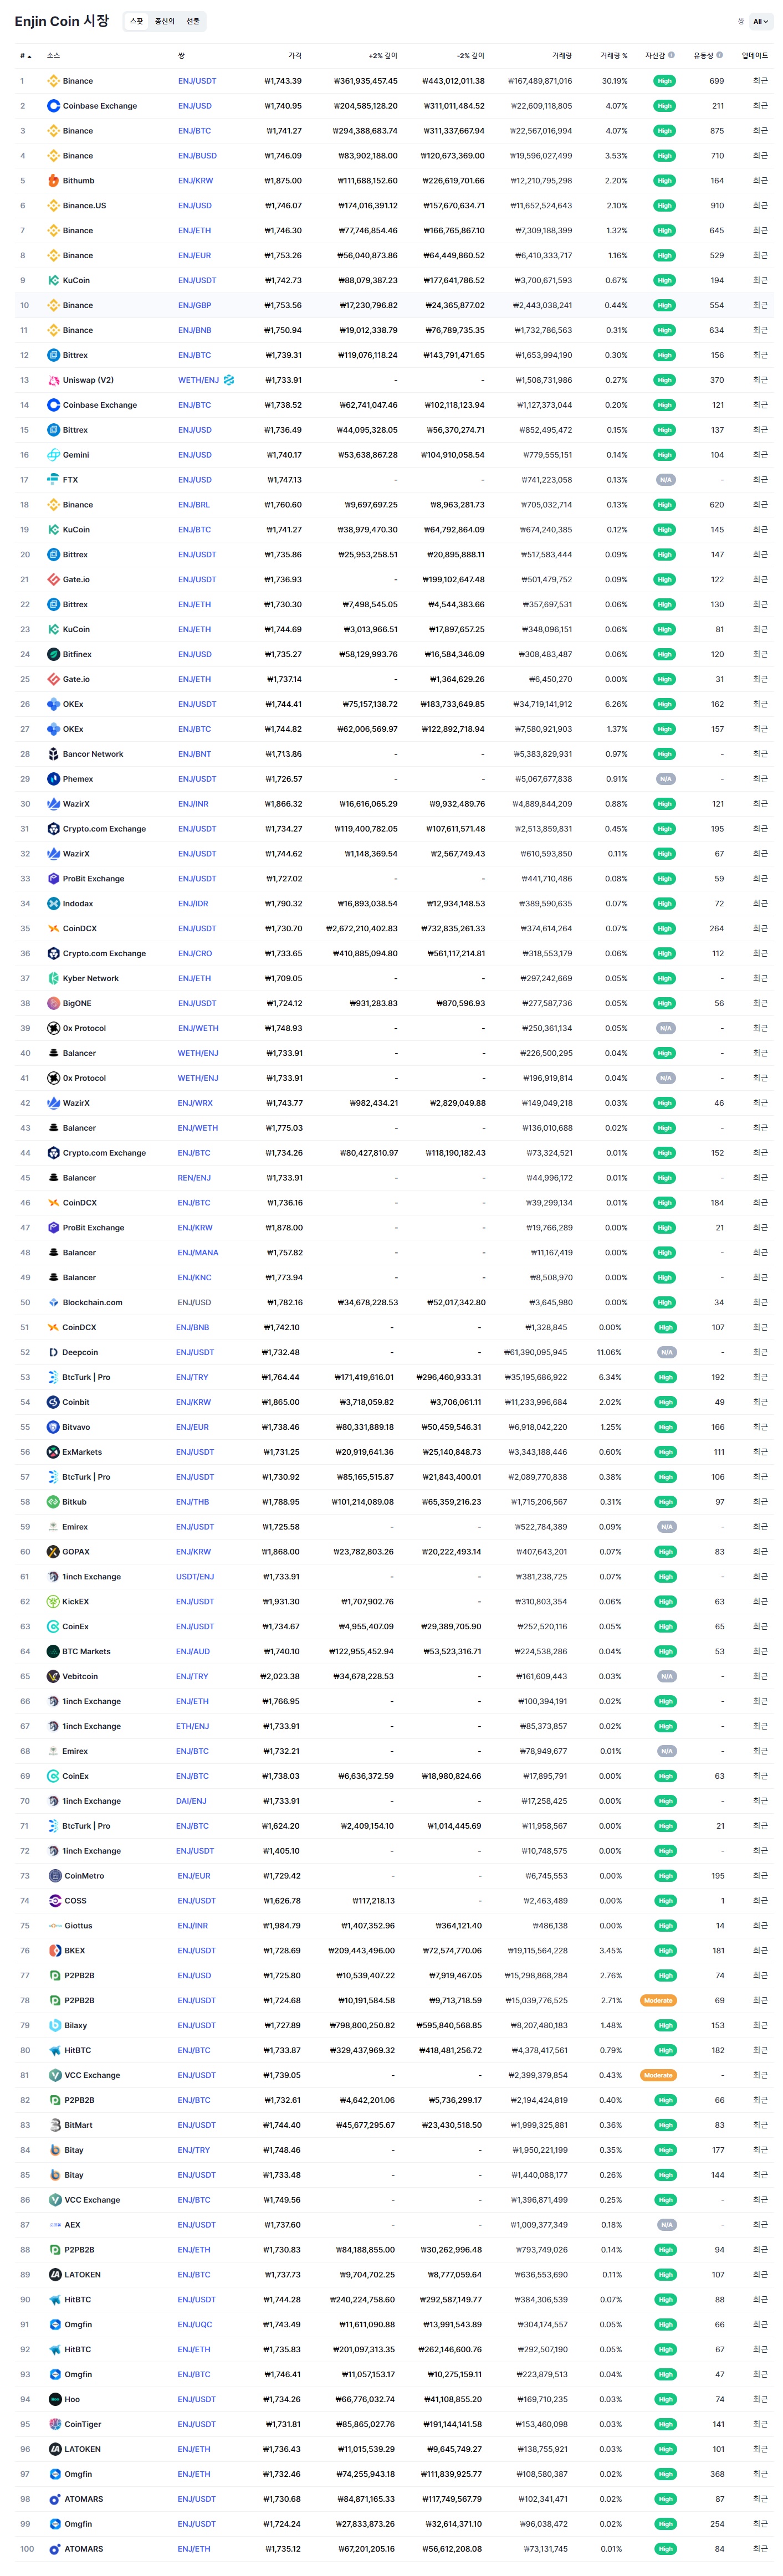
Task: Open the Hoo exchange name link
Action: tap(72, 2399)
